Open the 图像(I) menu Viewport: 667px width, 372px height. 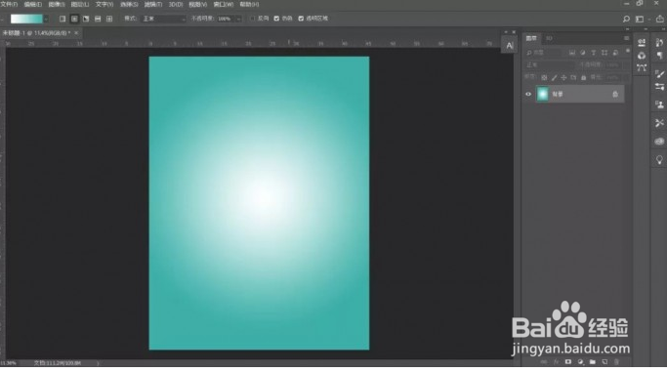click(57, 4)
